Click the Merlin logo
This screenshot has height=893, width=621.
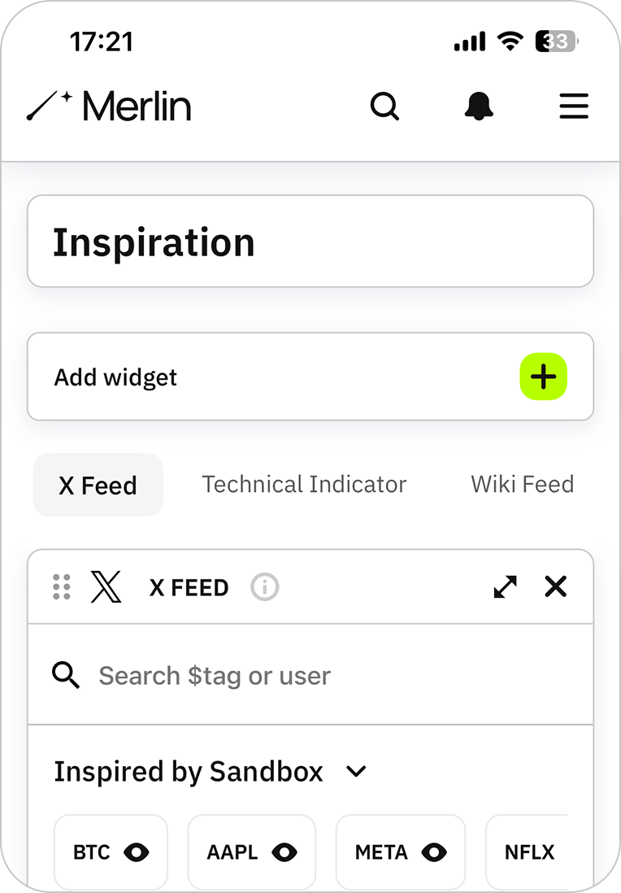(x=110, y=107)
